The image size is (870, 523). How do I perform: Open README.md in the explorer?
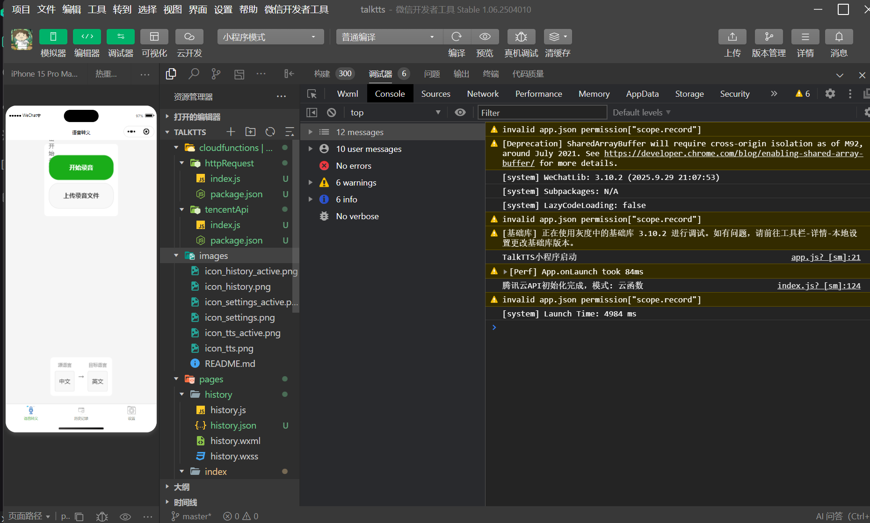pyautogui.click(x=230, y=364)
